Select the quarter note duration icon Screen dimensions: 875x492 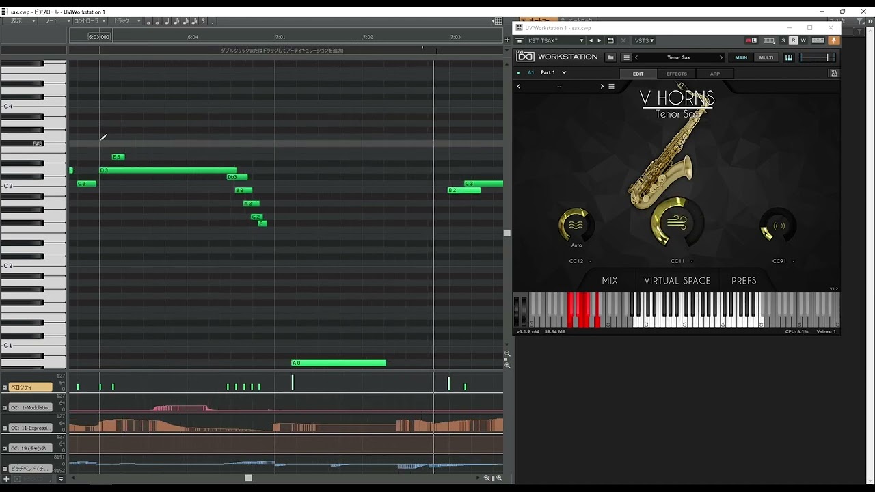tap(167, 21)
